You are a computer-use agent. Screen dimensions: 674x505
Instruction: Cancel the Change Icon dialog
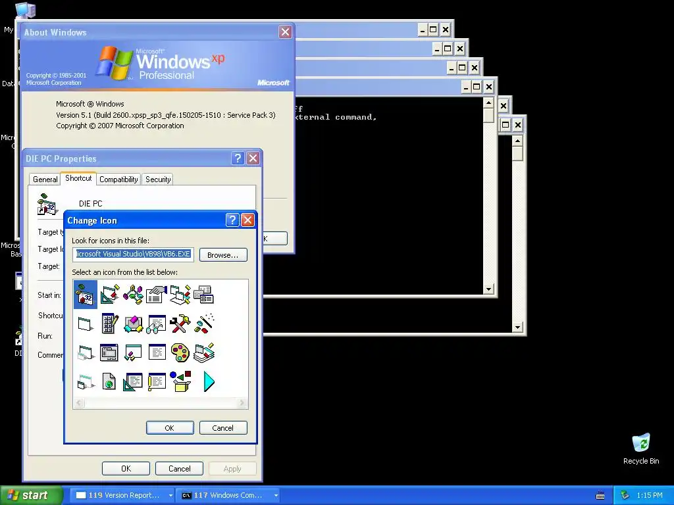coord(223,427)
